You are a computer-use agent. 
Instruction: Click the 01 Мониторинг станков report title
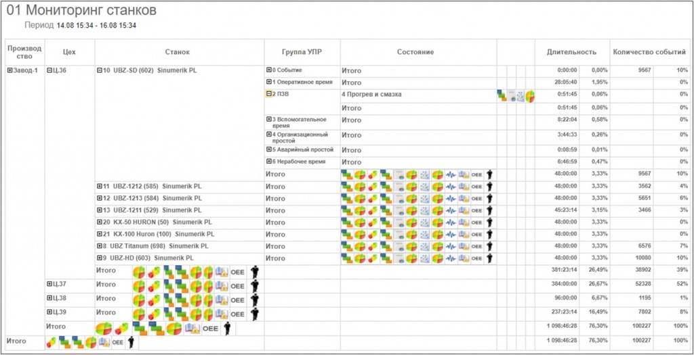(81, 11)
